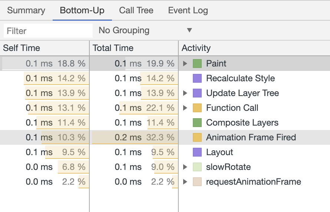
Task: Click the purple Update Layer Tree icon
Action: pos(197,93)
